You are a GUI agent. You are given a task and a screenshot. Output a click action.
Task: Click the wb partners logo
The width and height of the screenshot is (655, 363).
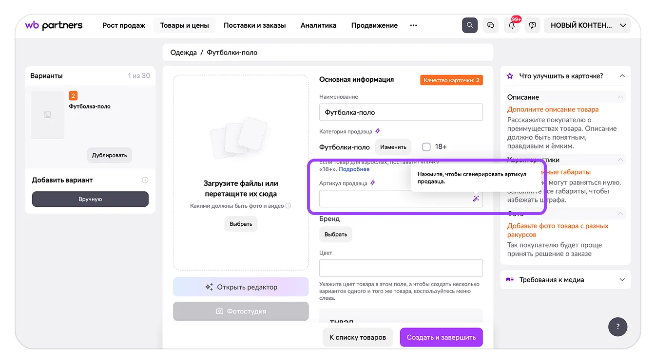click(54, 25)
